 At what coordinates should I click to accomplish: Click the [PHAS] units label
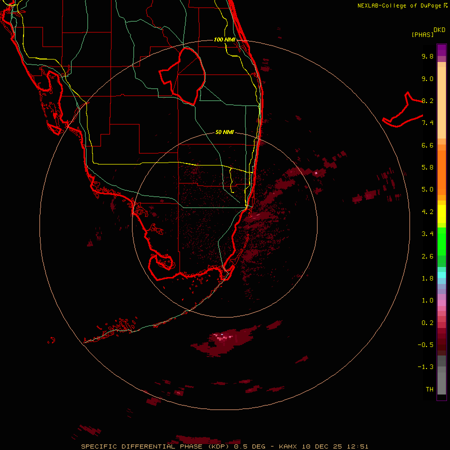[422, 34]
